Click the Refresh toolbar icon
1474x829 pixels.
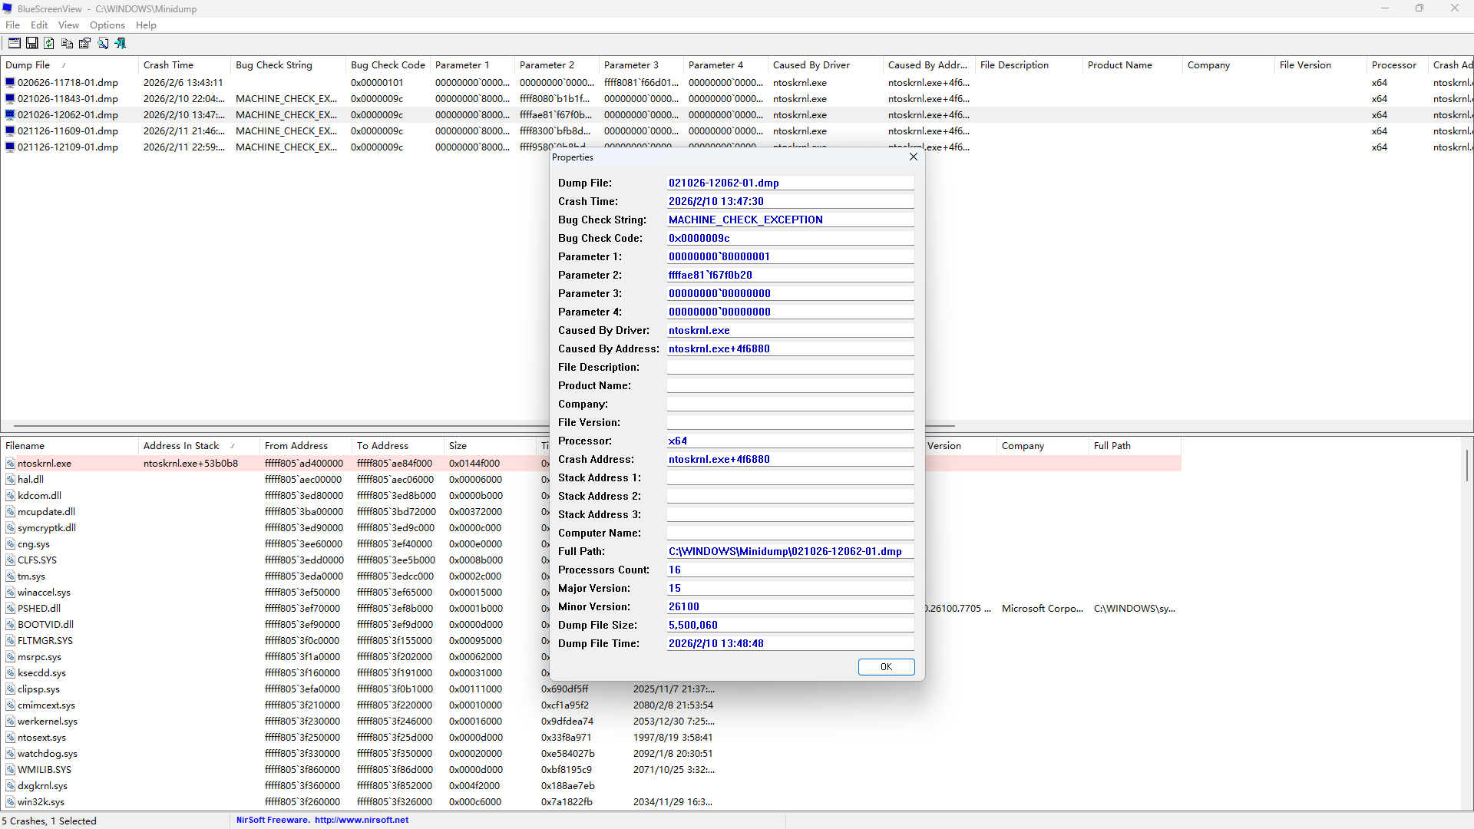pos(49,43)
